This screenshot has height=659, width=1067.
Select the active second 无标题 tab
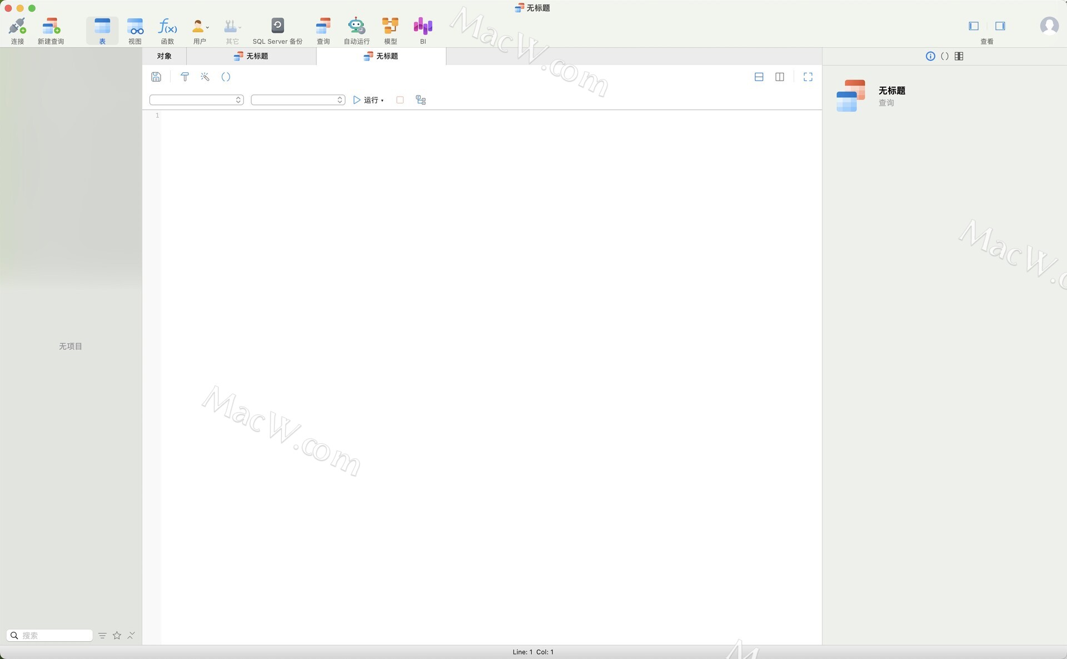click(x=381, y=56)
